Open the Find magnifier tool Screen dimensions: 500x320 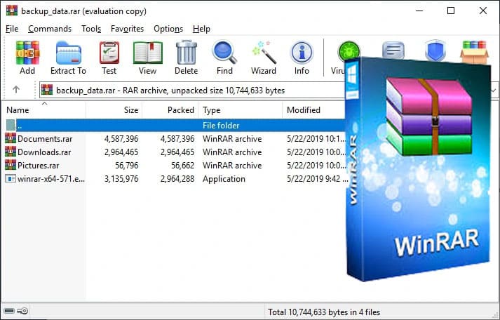tap(224, 53)
